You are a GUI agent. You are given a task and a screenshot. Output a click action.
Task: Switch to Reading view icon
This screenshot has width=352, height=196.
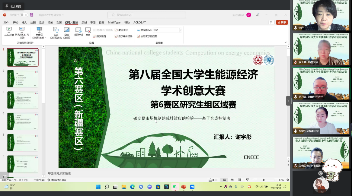point(240,180)
